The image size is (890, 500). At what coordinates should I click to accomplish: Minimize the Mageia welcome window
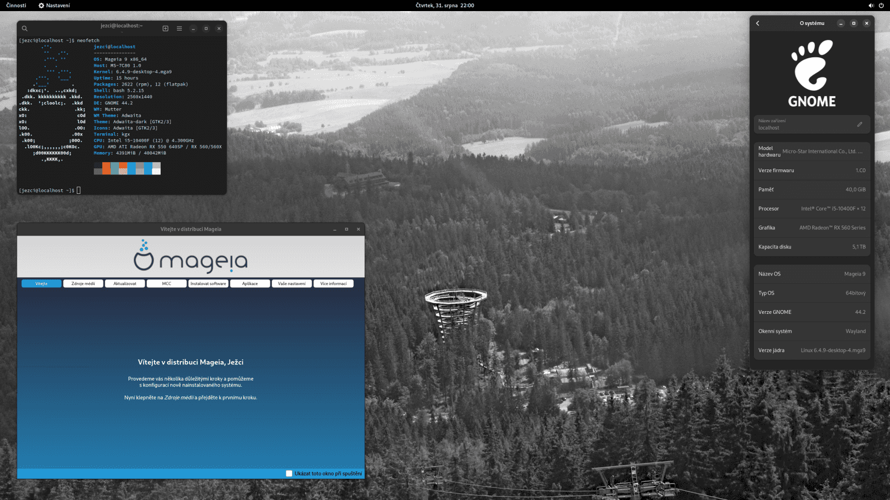[335, 229]
